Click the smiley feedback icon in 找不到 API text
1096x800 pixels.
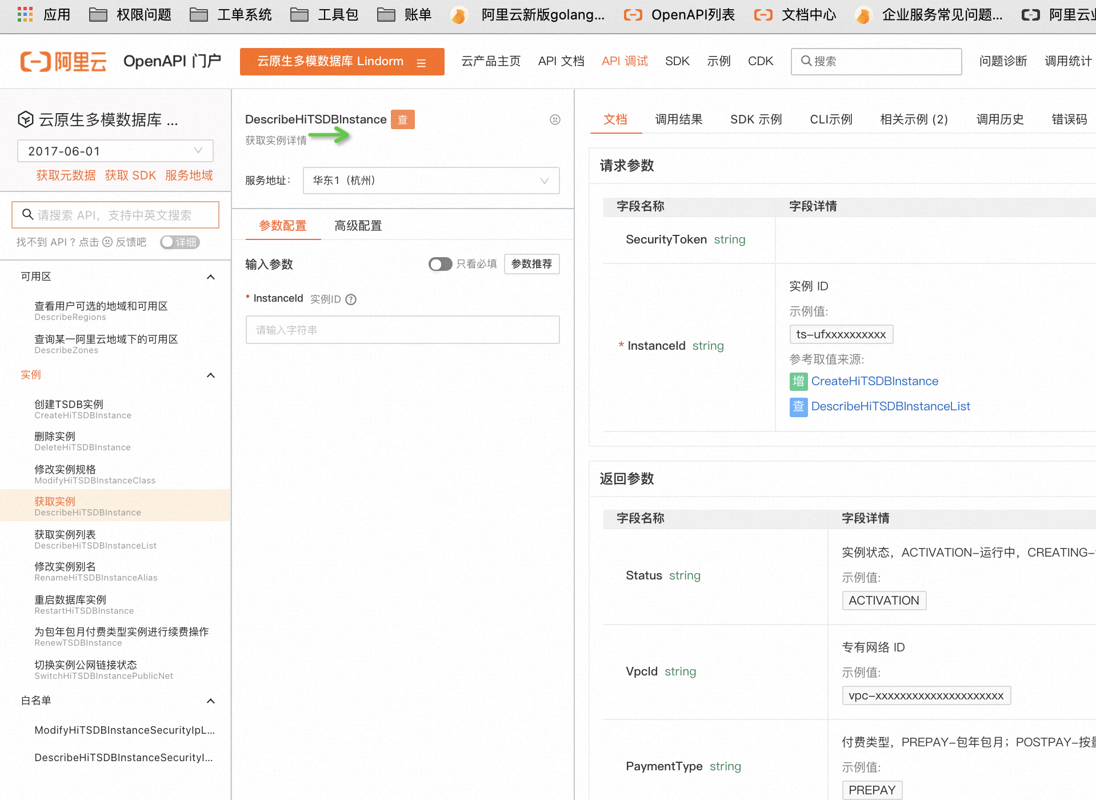107,242
